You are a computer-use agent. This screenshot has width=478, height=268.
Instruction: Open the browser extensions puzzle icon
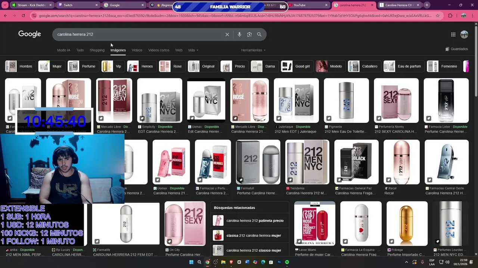point(450,16)
